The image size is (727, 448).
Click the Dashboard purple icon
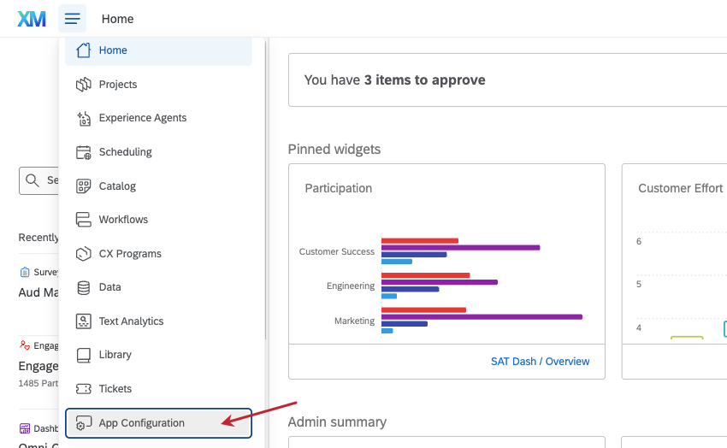pos(25,428)
